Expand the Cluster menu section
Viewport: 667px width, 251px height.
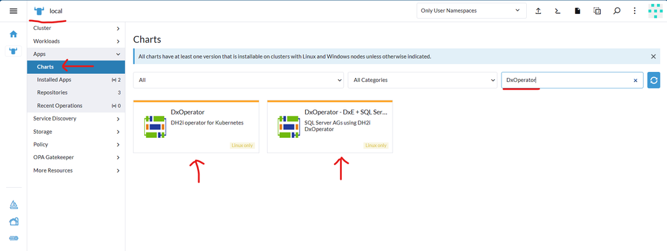76,29
